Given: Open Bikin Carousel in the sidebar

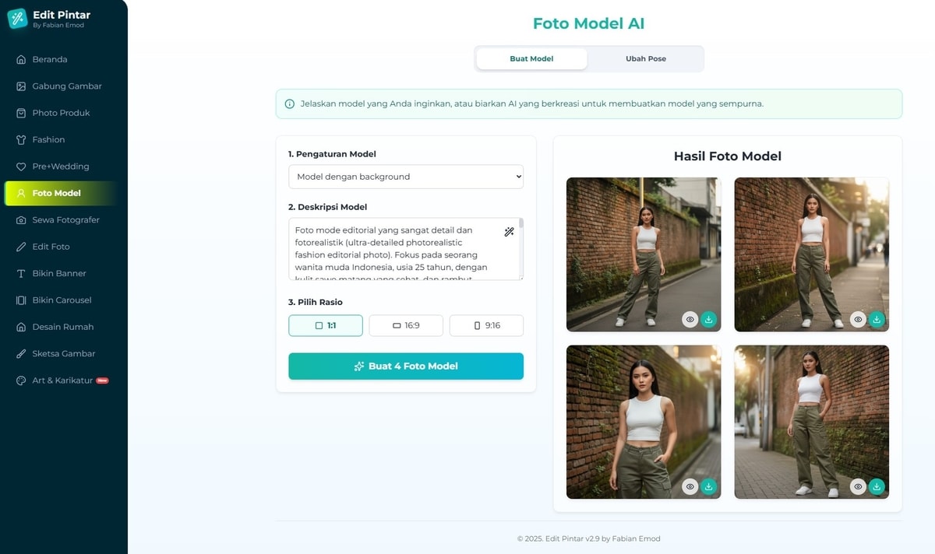Looking at the screenshot, I should coord(62,300).
